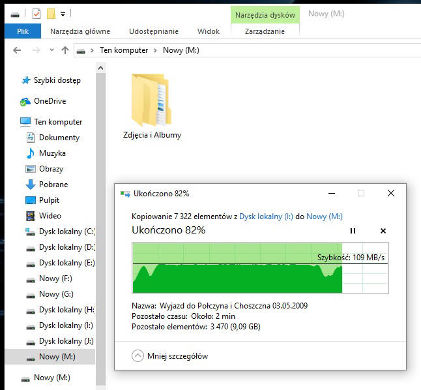The height and width of the screenshot is (390, 421).
Task: Open the Zarządzanie ribbon tab
Action: (x=265, y=31)
